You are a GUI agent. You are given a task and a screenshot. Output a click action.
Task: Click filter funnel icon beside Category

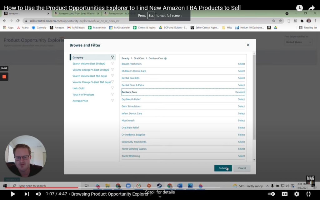coord(112,57)
